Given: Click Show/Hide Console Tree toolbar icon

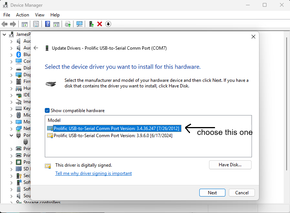Looking at the screenshot, I should coord(24,24).
